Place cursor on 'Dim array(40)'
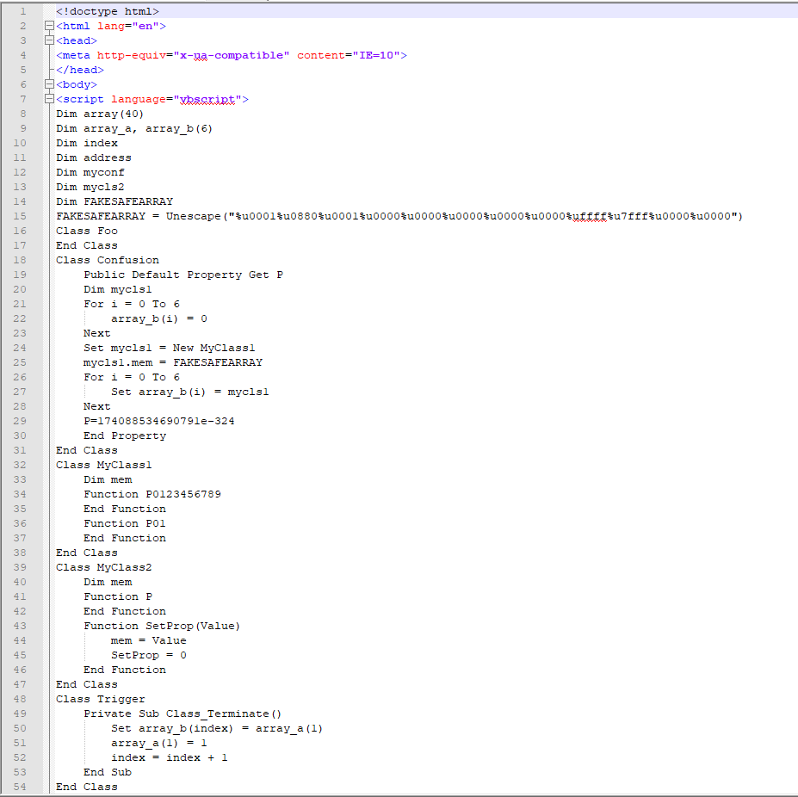The image size is (798, 797). [100, 114]
